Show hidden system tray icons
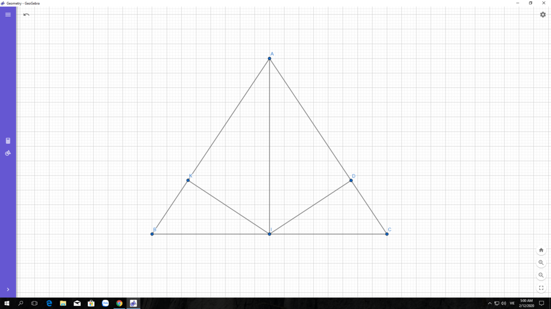The height and width of the screenshot is (309, 551). pos(490,304)
